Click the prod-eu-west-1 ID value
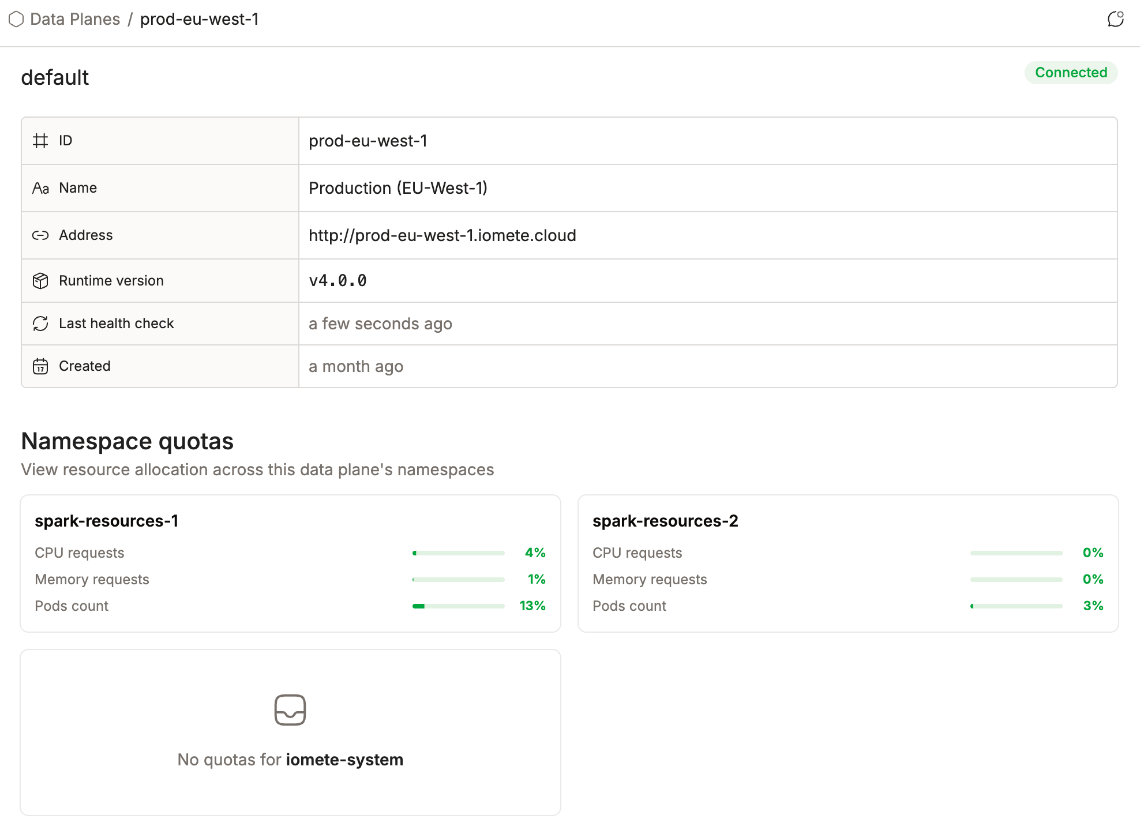 coord(368,141)
